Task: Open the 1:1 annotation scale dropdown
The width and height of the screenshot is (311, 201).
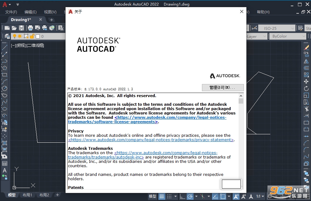Action: coord(260,196)
